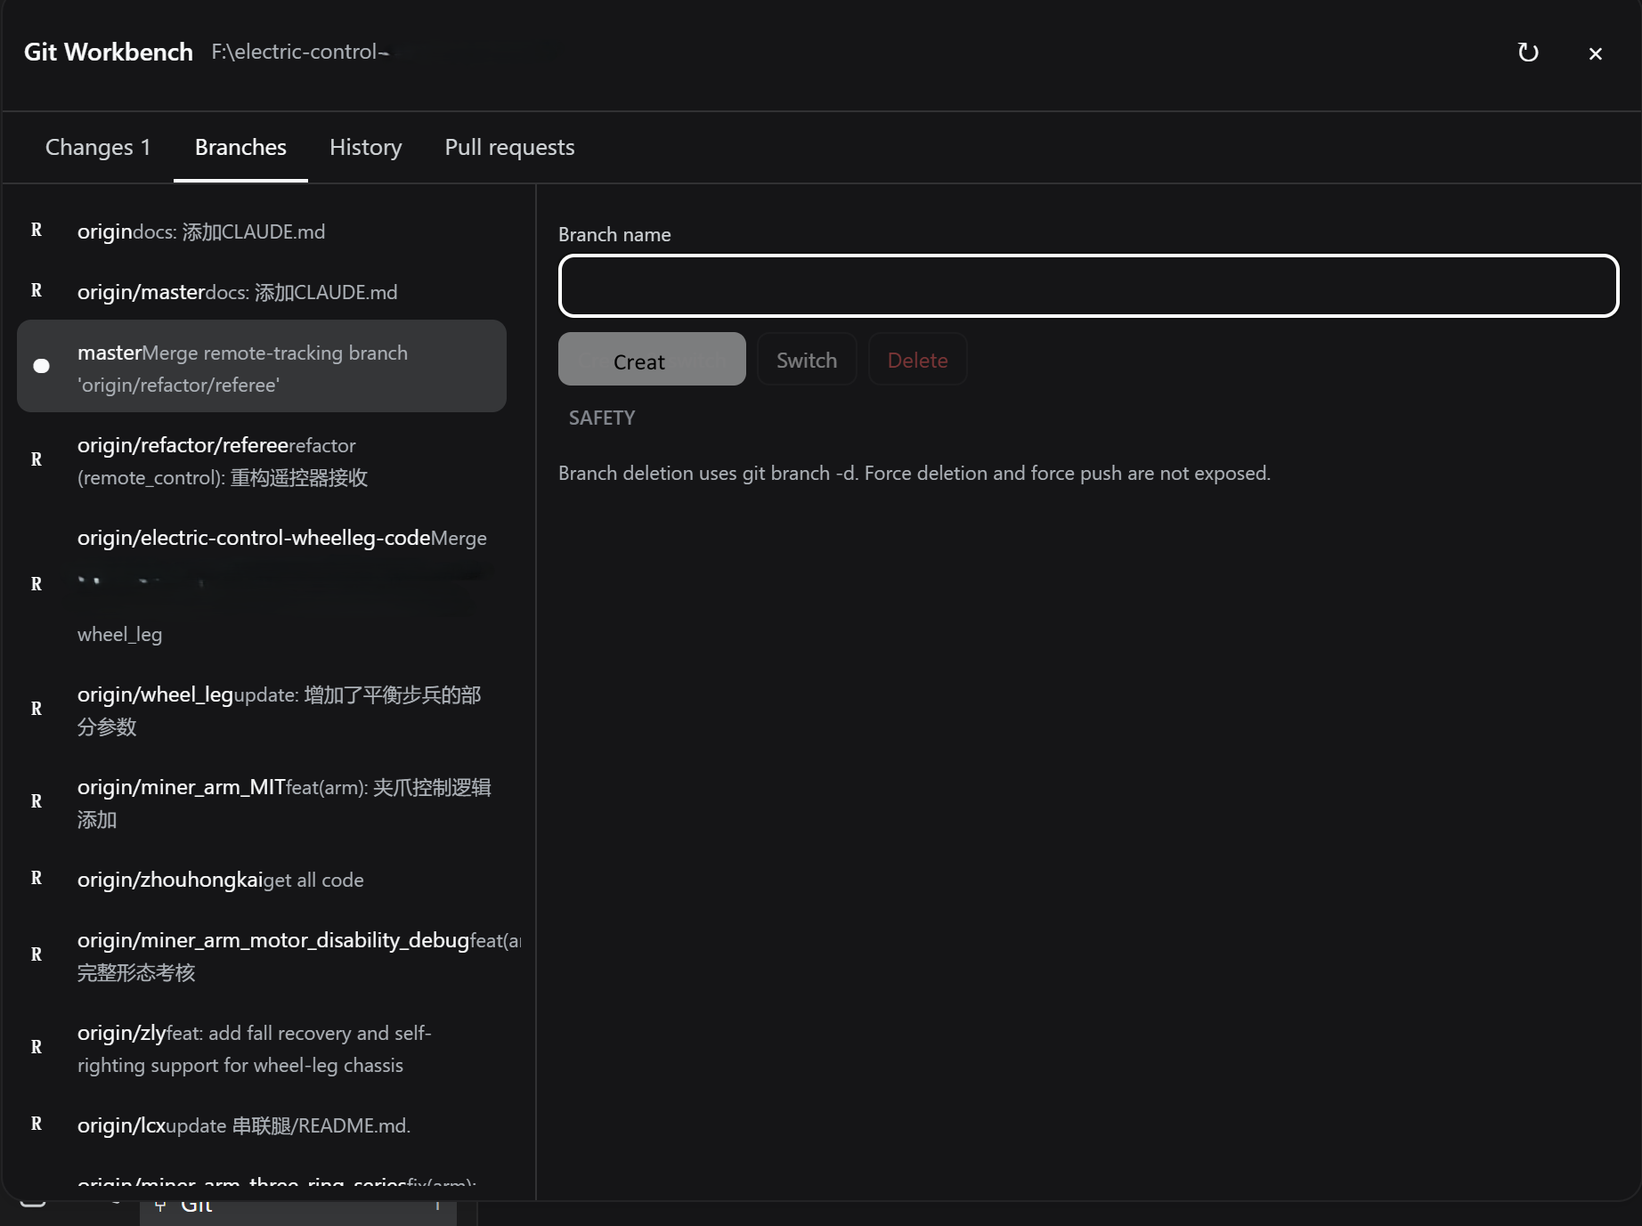Click the current-branch dot beside master
Screen dimensions: 1642x1226
(41, 366)
